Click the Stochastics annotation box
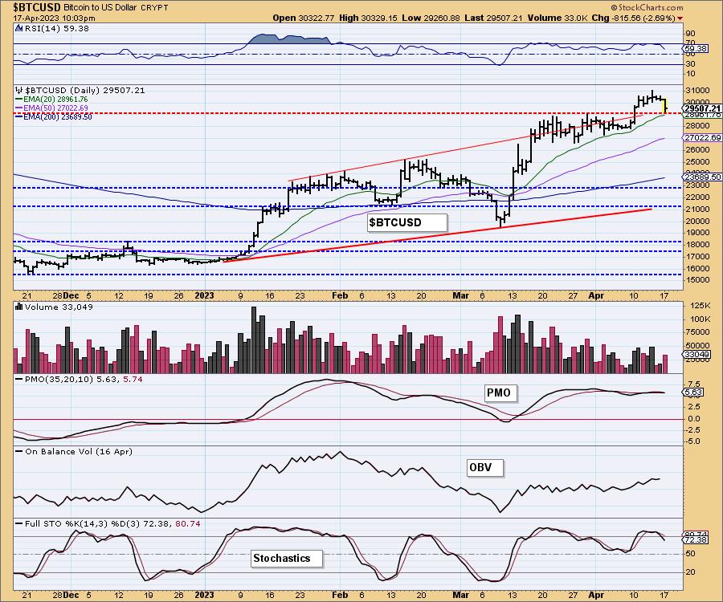The width and height of the screenshot is (723, 602). (x=288, y=558)
